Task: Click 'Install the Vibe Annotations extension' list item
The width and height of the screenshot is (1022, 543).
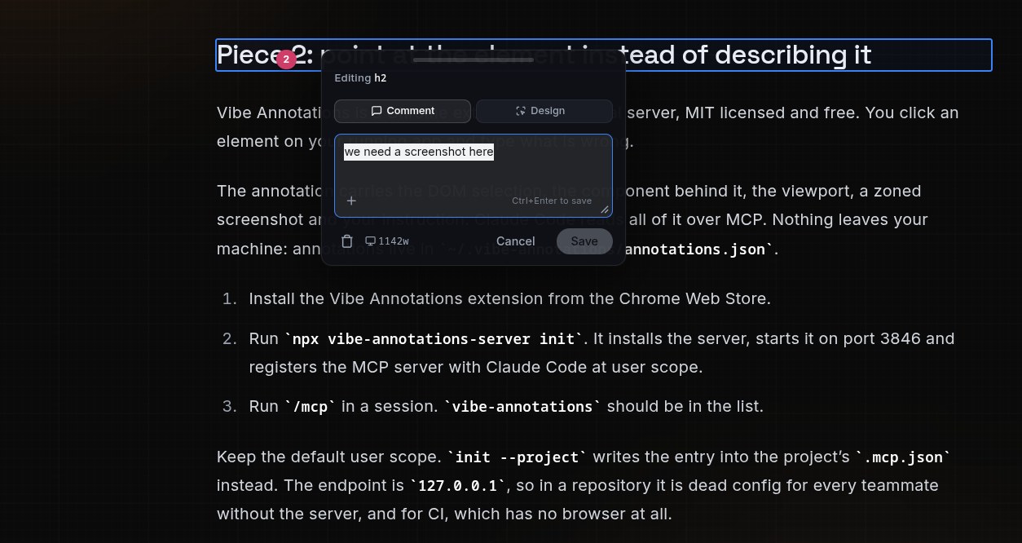Action: point(509,298)
